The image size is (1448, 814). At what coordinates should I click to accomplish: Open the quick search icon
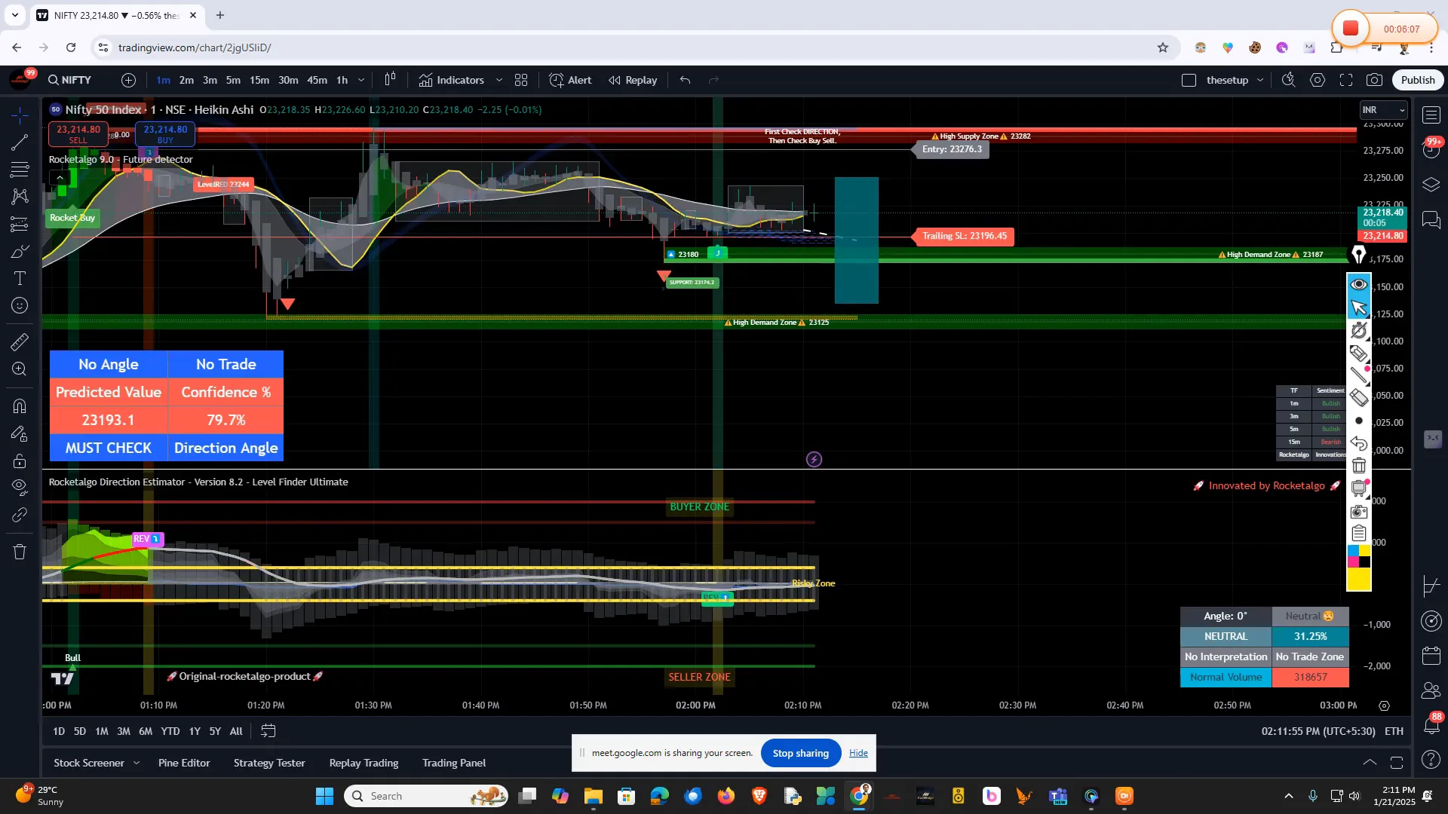[1289, 80]
